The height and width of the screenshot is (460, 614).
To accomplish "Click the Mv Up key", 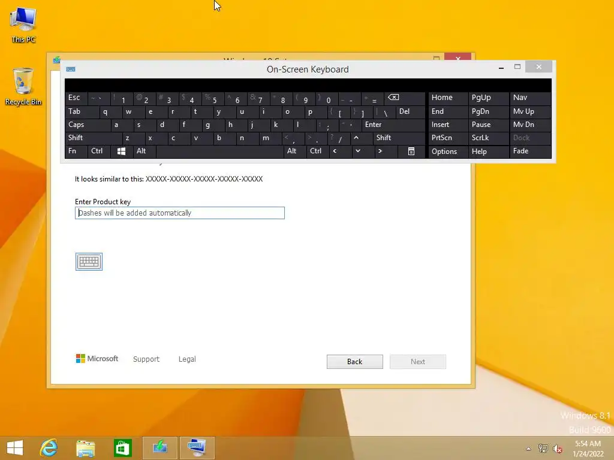I will 530,111.
